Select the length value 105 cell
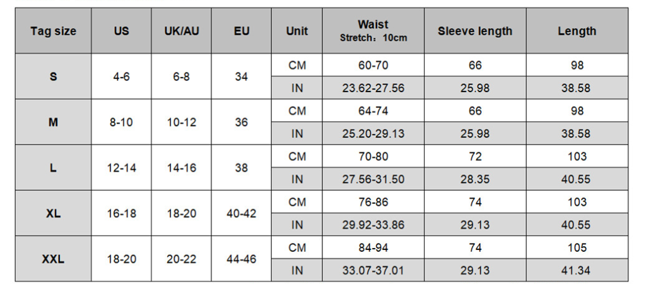 [x=577, y=247]
